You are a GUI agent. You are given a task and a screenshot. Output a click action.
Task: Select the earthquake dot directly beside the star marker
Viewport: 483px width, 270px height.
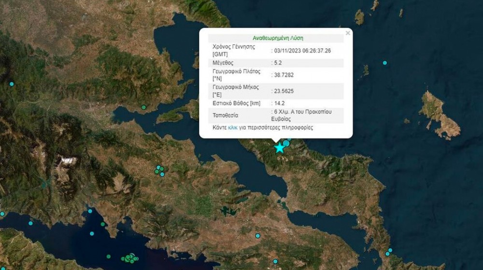286,143
